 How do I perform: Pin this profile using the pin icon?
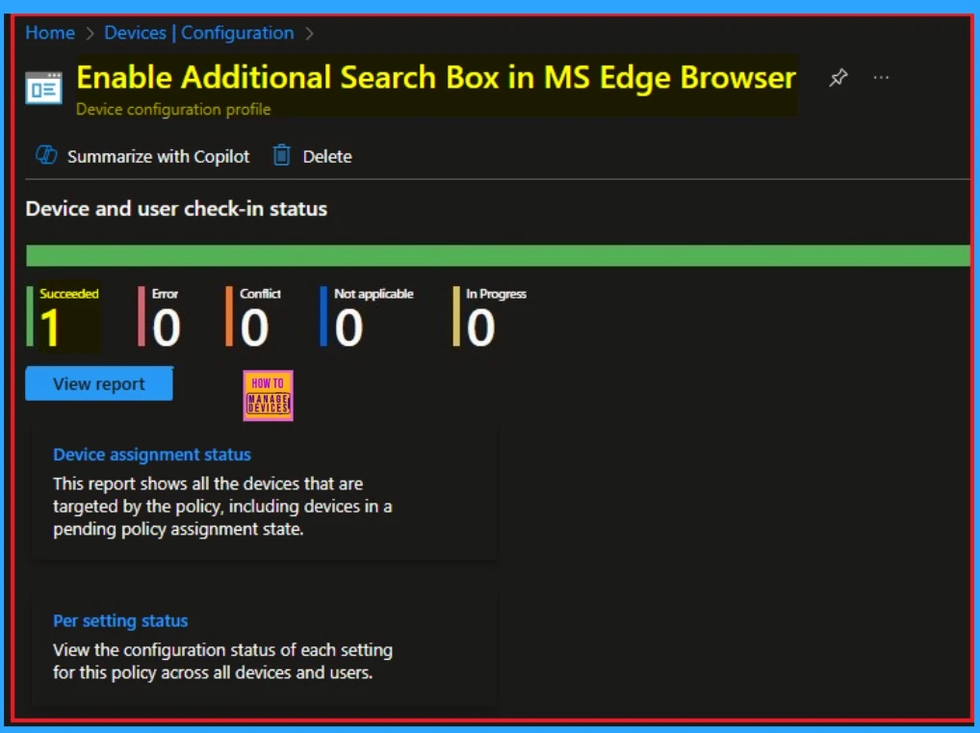tap(838, 78)
